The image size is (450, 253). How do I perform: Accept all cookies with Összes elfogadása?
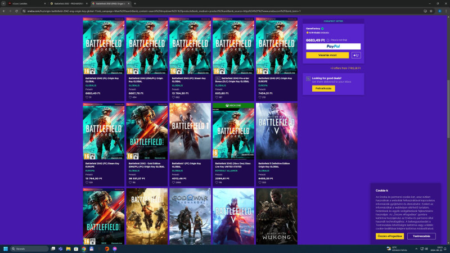[390, 236]
